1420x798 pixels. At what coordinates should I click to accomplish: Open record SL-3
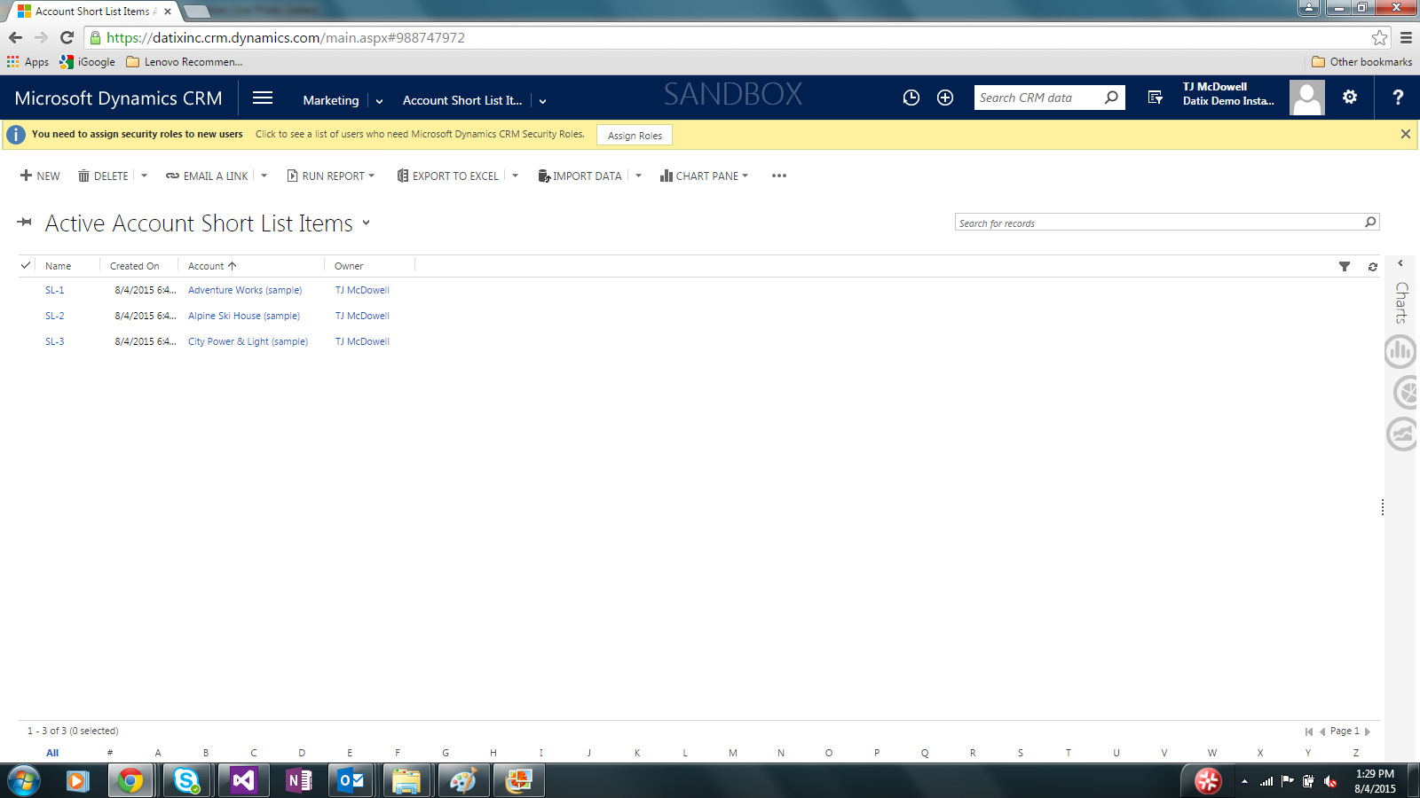(x=55, y=341)
